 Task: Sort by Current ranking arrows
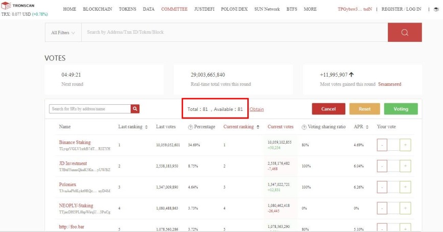pos(258,127)
